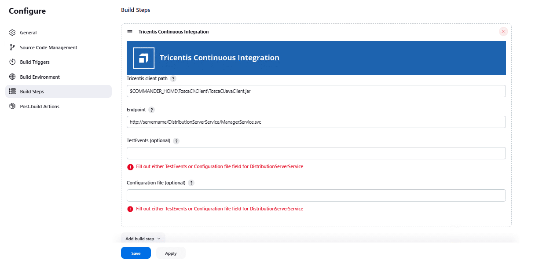
Task: Click the Post-build Actions cube icon
Action: pyautogui.click(x=12, y=107)
